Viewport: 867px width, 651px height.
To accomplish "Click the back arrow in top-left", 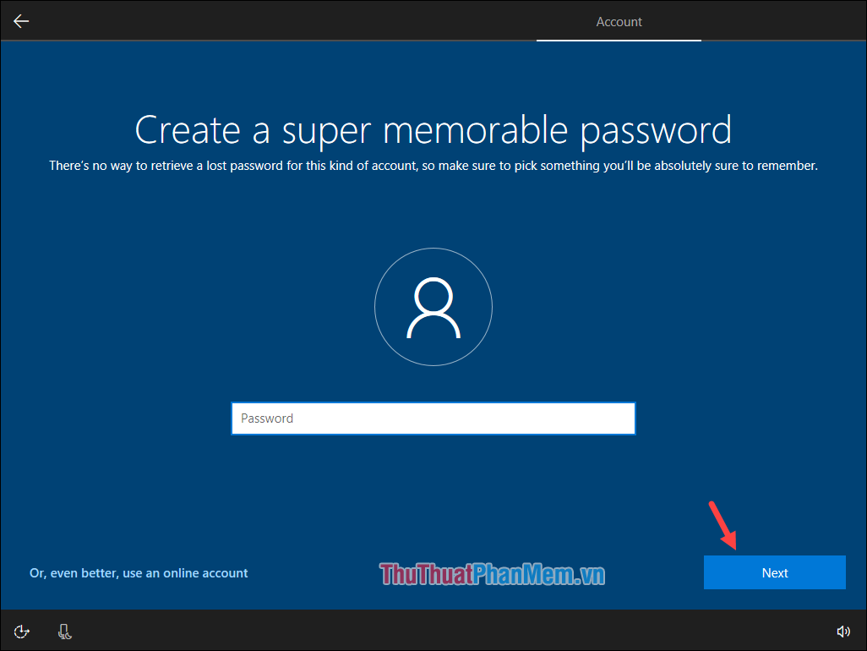I will pos(20,20).
